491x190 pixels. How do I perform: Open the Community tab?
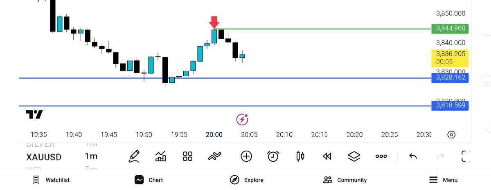tap(345, 180)
